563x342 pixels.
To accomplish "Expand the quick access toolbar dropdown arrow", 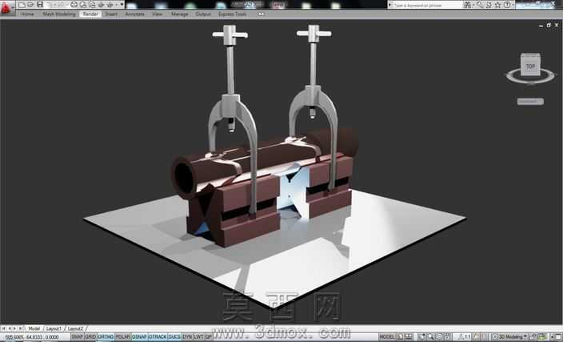I will coord(122,5).
